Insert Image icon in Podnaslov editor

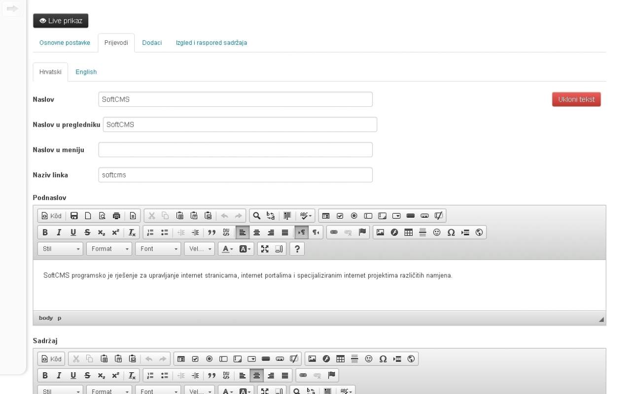click(380, 232)
